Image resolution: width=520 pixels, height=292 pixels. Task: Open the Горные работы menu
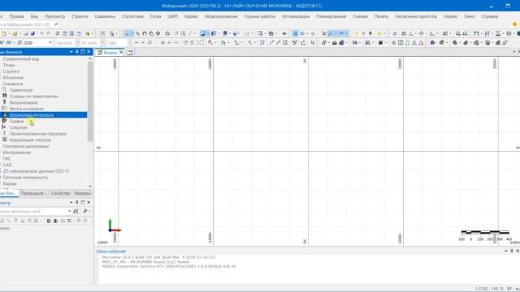click(x=260, y=16)
